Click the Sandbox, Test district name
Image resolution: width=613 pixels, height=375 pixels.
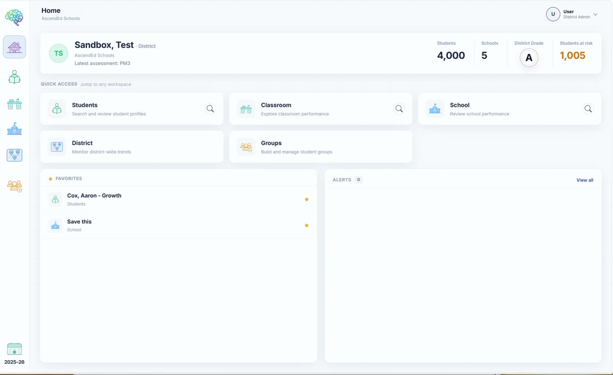(x=104, y=45)
